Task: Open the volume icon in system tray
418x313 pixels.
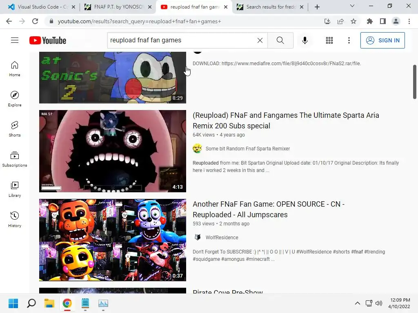Action: point(378,303)
